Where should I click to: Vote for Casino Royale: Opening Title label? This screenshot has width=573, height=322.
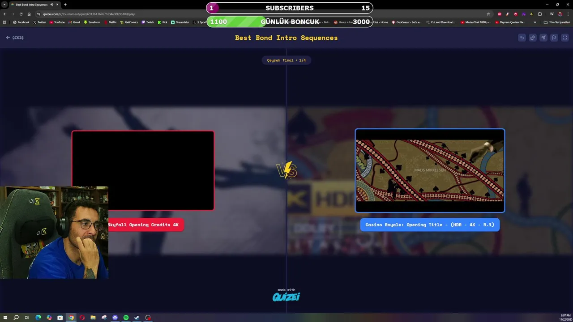click(430, 225)
